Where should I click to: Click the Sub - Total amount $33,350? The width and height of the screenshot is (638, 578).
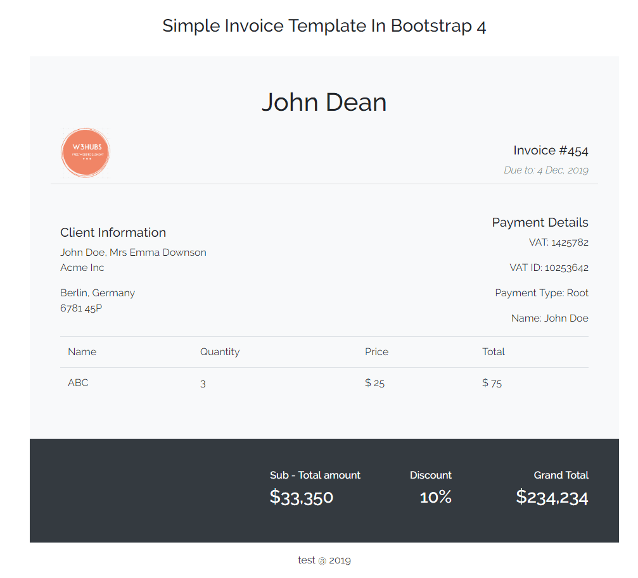(302, 497)
